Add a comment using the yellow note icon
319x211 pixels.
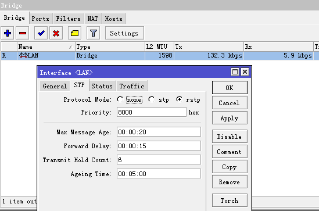point(74,33)
